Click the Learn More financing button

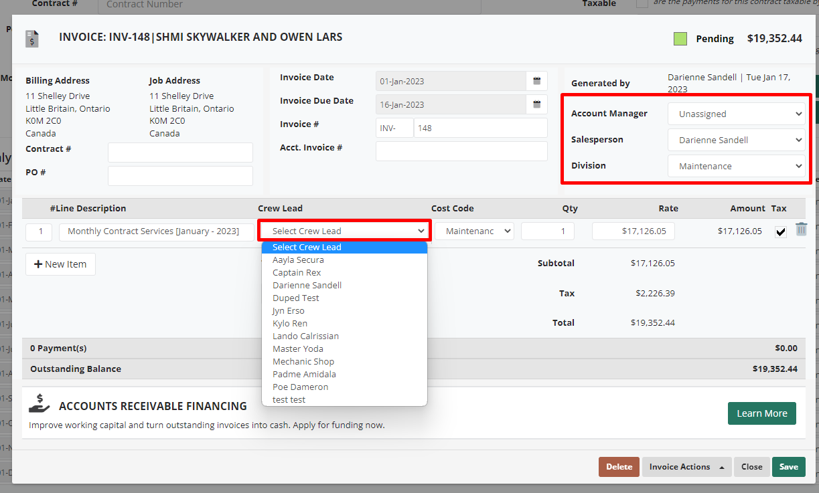(761, 413)
